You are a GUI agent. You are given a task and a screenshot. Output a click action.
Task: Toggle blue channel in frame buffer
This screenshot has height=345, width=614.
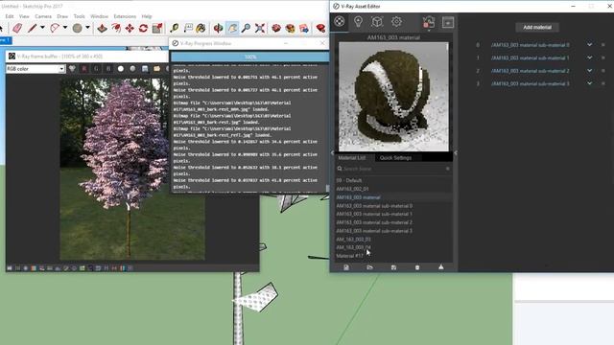[108, 69]
